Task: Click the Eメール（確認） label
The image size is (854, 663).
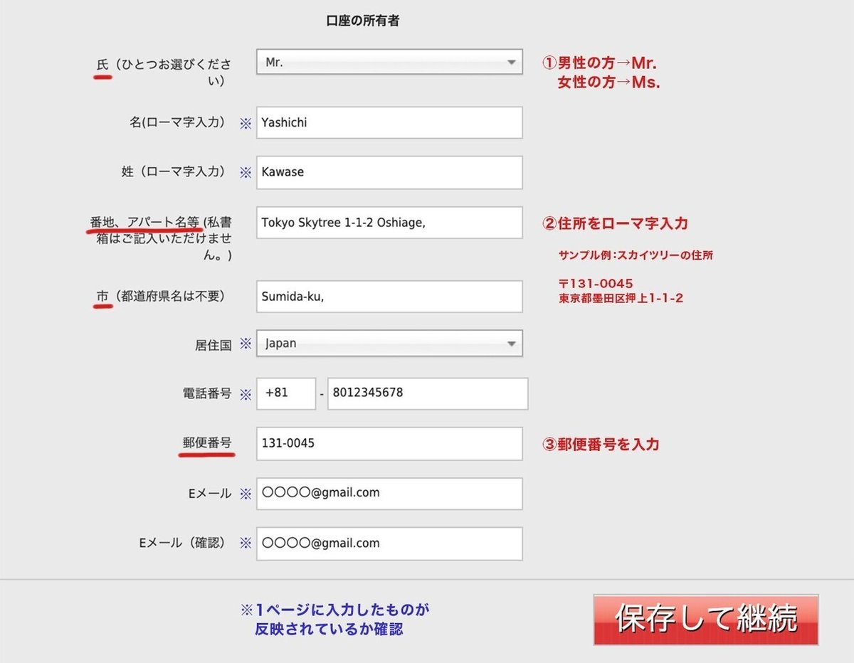Action: pos(183,543)
